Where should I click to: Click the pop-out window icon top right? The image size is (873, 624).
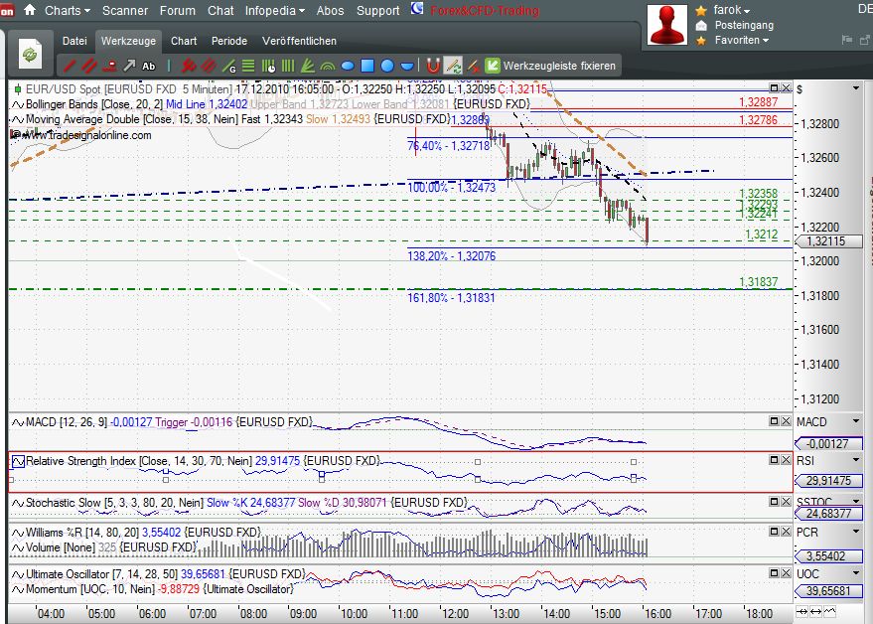coord(865,40)
